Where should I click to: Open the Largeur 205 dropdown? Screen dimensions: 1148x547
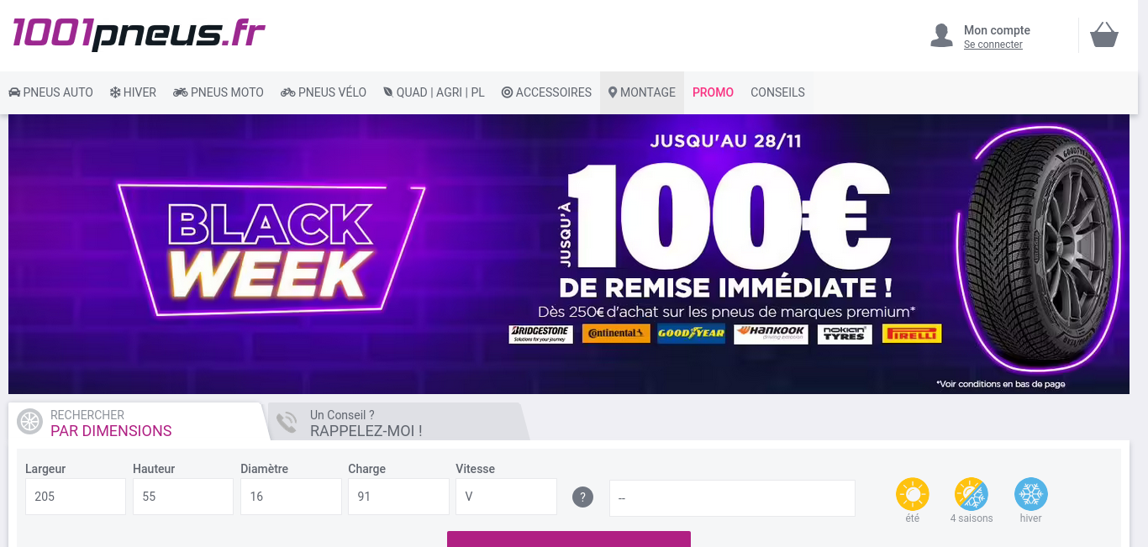76,497
